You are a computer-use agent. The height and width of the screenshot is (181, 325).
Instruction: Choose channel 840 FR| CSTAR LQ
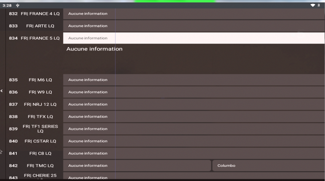35,141
